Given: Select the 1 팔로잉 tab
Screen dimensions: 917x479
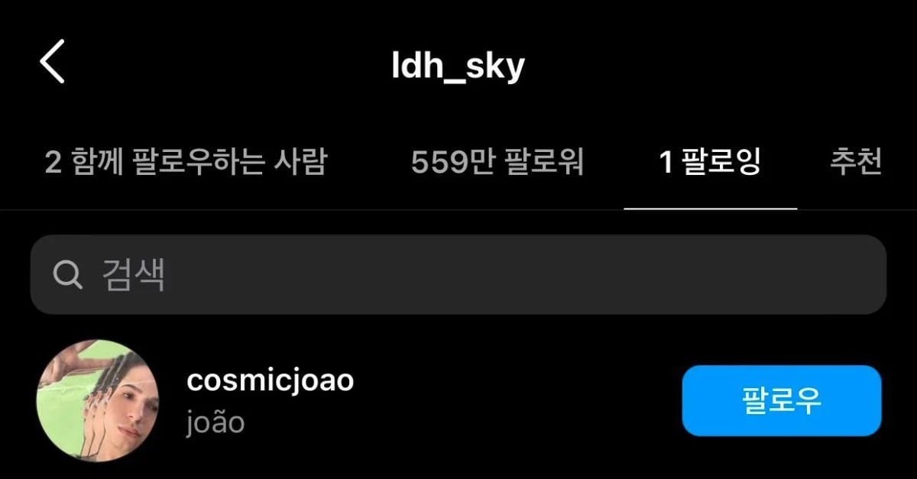Looking at the screenshot, I should pos(711,162).
